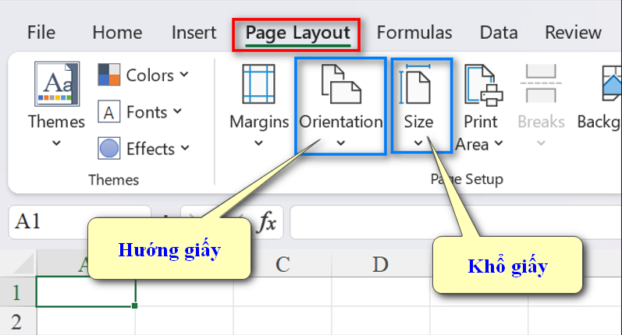Viewport: 622px width, 335px height.
Task: Open the Themes gallery icon
Action: pos(56,84)
